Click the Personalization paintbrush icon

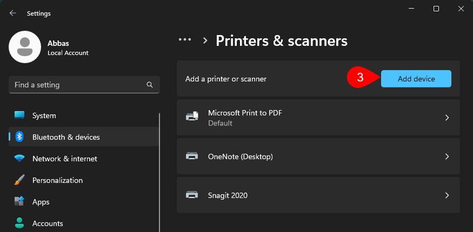tap(19, 180)
